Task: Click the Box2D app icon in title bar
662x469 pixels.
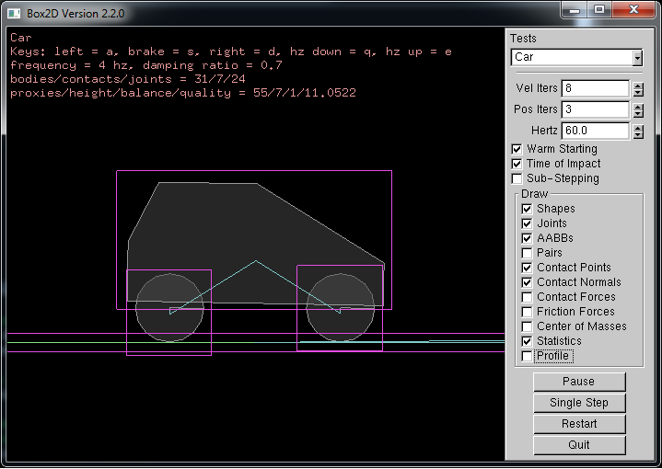Action: 14,12
